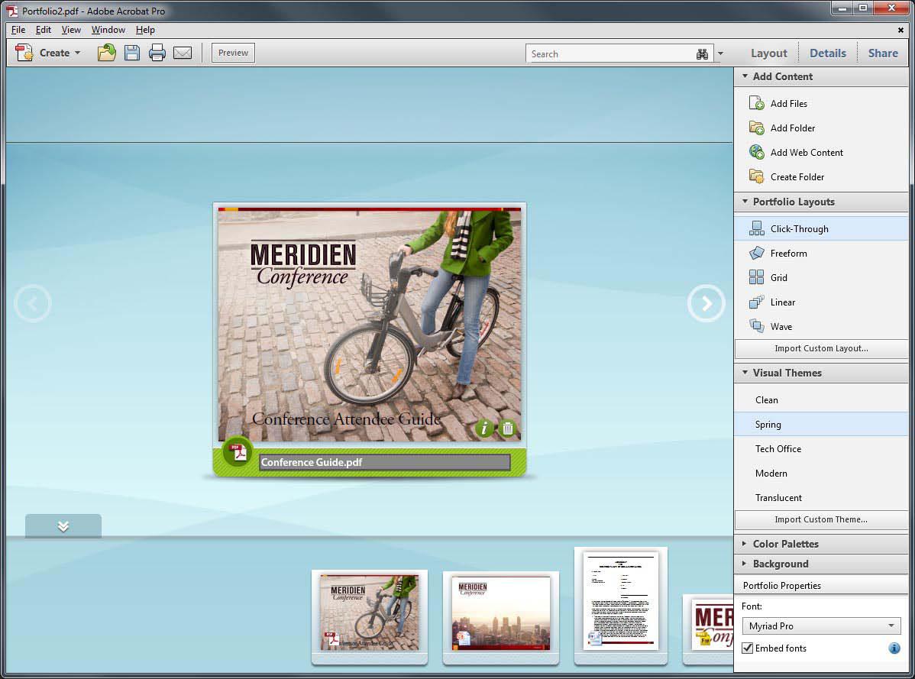The image size is (915, 679).
Task: Collapse the Visual Themes section
Action: (x=745, y=373)
